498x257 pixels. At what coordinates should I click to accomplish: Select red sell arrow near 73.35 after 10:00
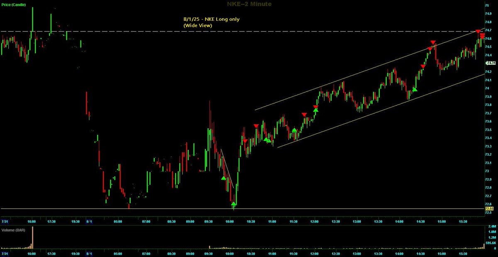(245, 142)
